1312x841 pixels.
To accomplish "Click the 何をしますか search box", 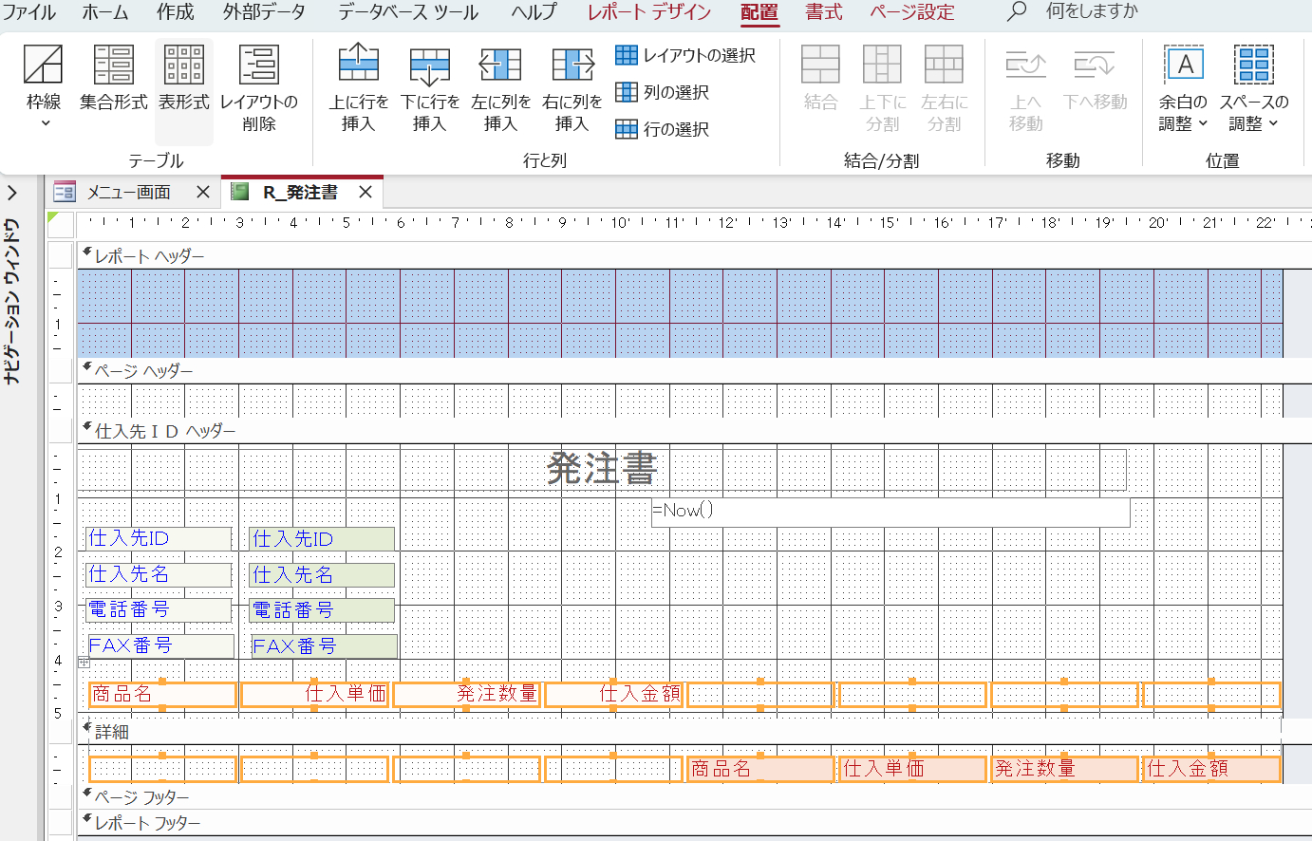I will pos(1092,11).
